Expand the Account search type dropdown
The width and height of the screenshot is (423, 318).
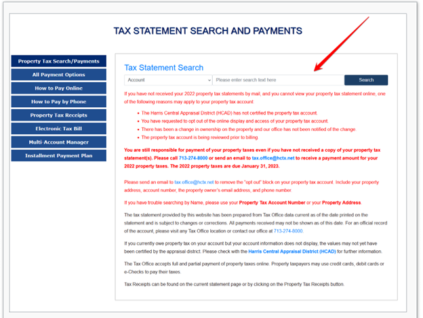pyautogui.click(x=168, y=80)
